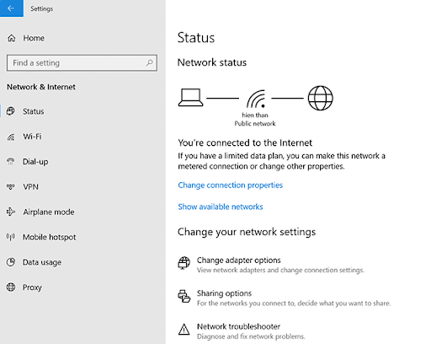Open the VPN icon in sidebar
The image size is (431, 344).
click(x=11, y=186)
